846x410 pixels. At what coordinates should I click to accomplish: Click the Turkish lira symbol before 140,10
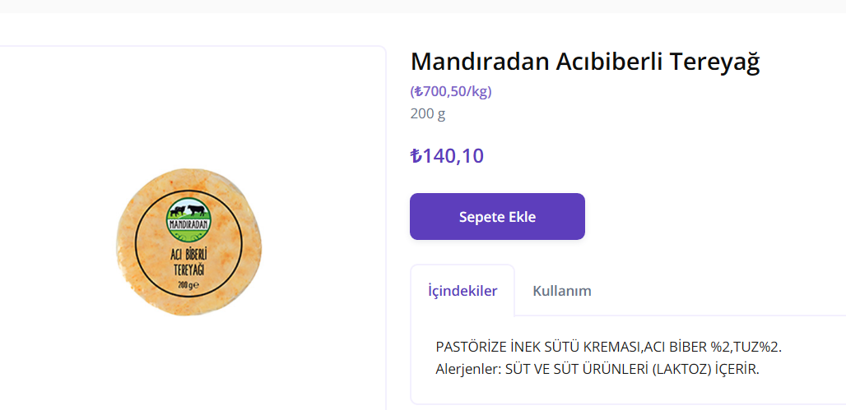tap(416, 156)
